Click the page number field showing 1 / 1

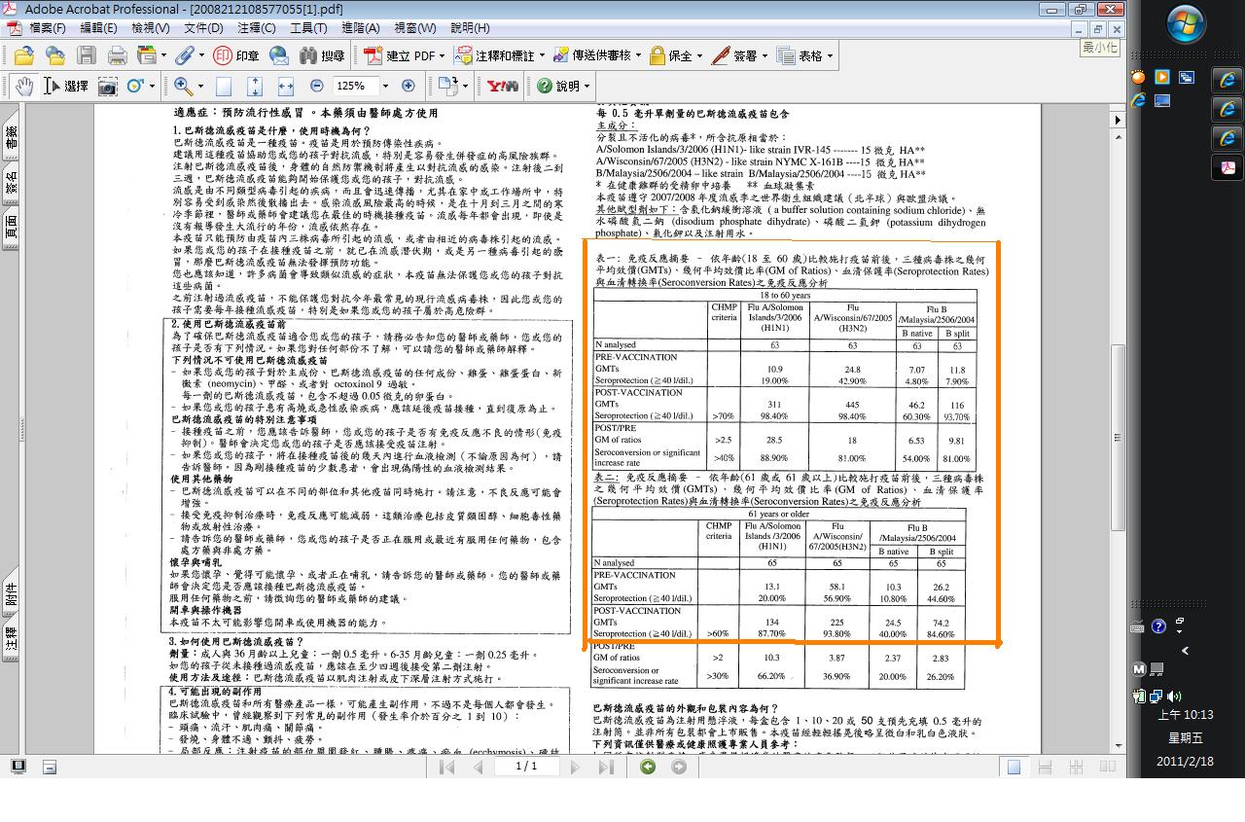coord(526,767)
